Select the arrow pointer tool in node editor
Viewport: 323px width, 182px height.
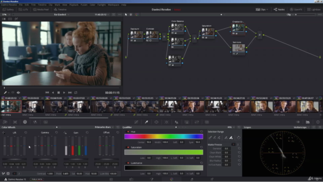(126, 15)
